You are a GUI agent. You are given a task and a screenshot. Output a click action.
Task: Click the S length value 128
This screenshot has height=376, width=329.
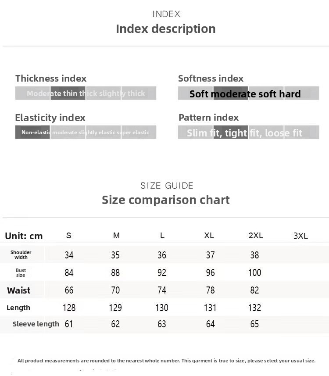[69, 308]
